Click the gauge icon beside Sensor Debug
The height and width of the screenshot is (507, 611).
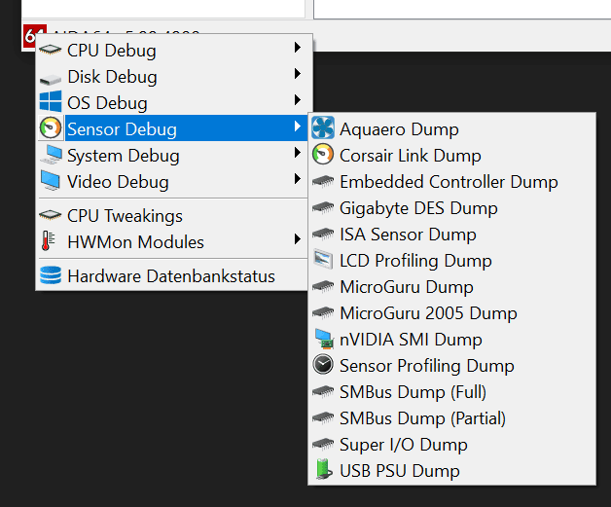(x=51, y=127)
